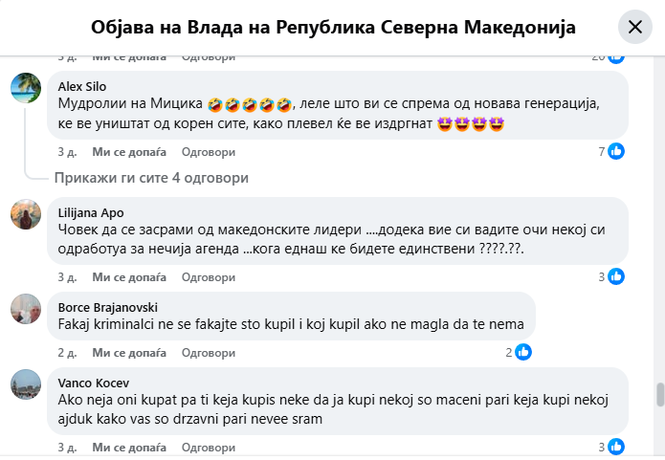Click like reaction icon on Borce Brajanovski's comment
The height and width of the screenshot is (460, 665).
(x=523, y=352)
